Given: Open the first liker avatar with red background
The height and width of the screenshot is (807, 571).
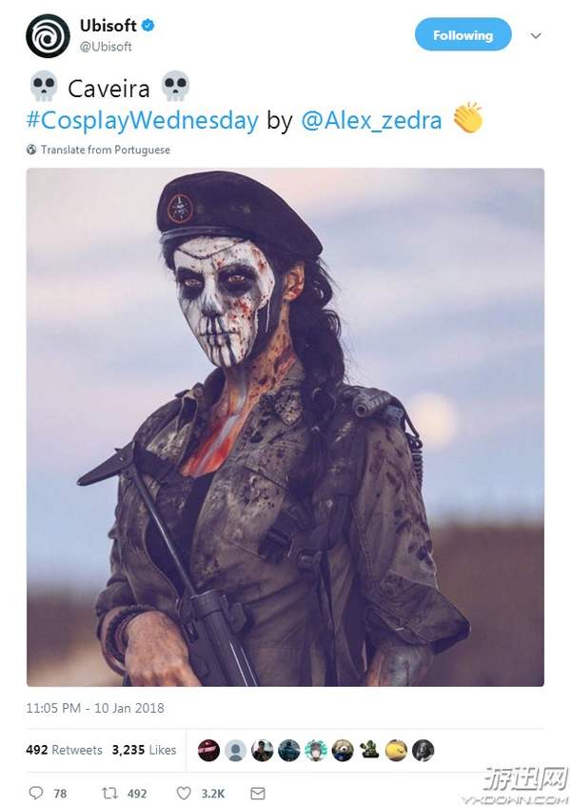Looking at the screenshot, I should (x=208, y=751).
